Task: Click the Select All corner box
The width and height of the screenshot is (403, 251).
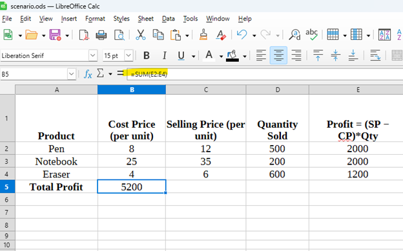Action: [8, 90]
